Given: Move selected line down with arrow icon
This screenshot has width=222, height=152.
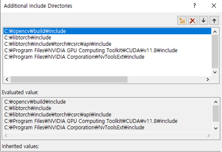Looking at the screenshot, I should coord(203,21).
